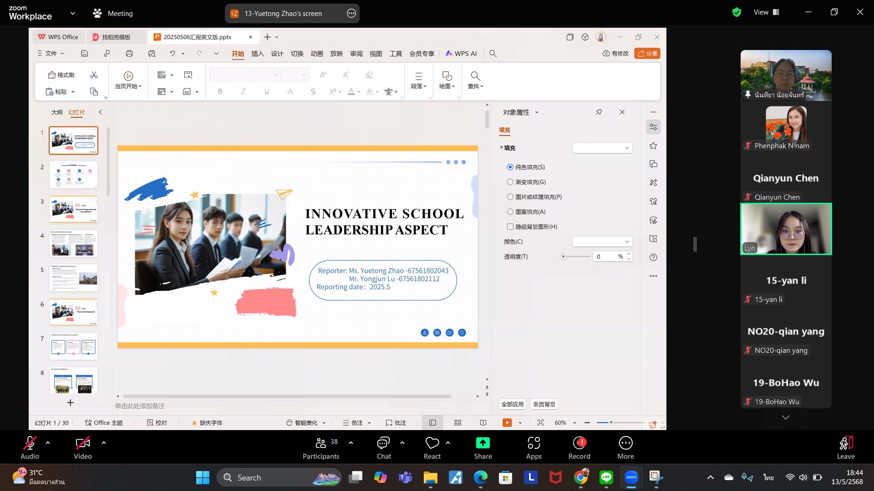Open Zoom Apps
874x491 pixels.
534,448
